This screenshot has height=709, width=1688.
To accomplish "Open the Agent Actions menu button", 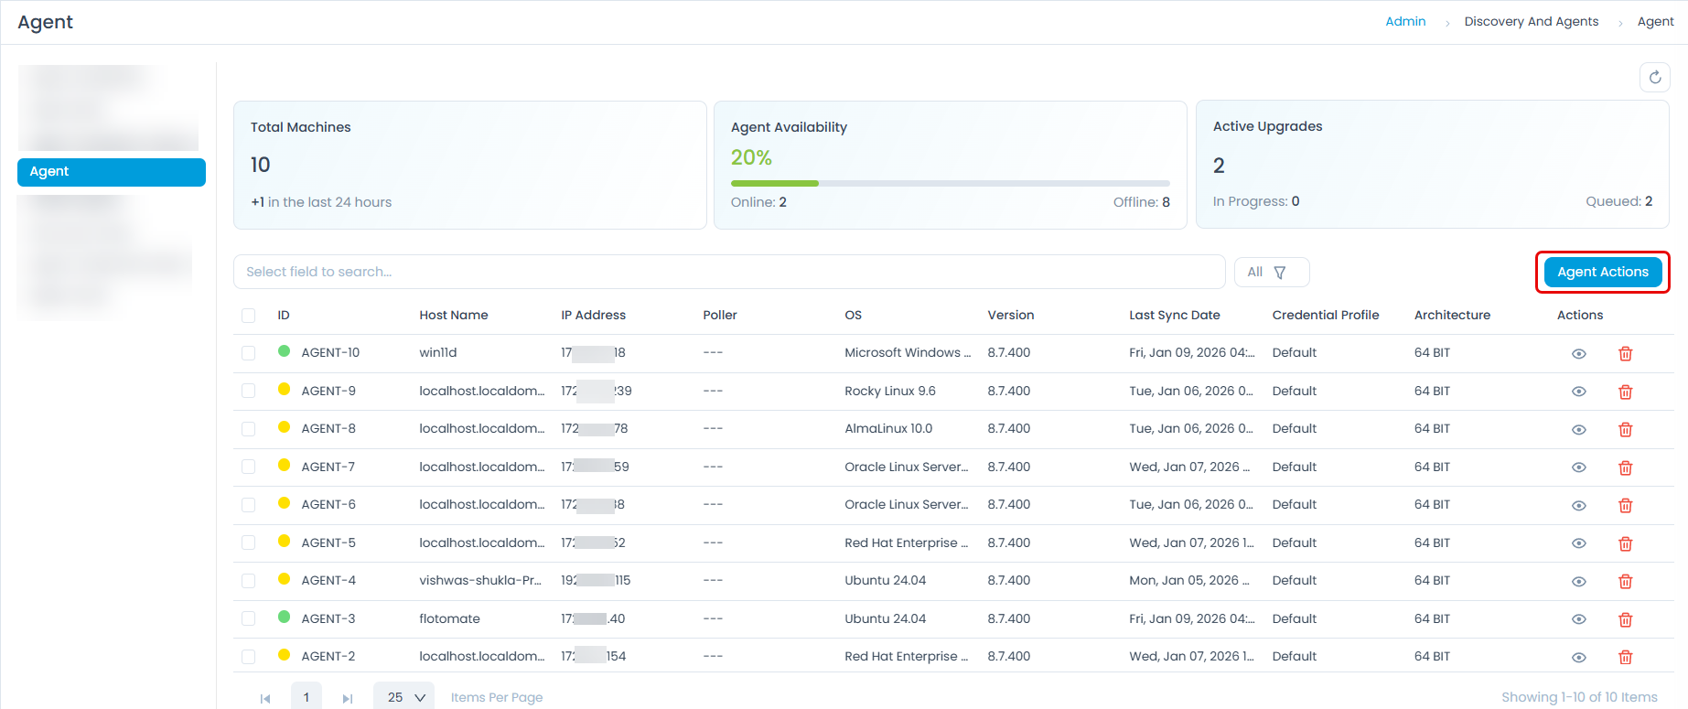I will click(1602, 273).
